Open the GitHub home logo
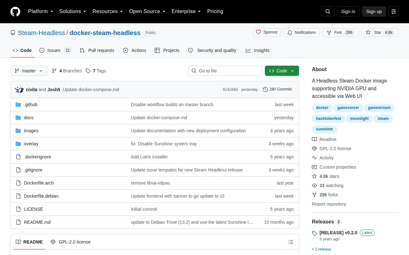Screen dimensions: 409x255 pos(15,11)
